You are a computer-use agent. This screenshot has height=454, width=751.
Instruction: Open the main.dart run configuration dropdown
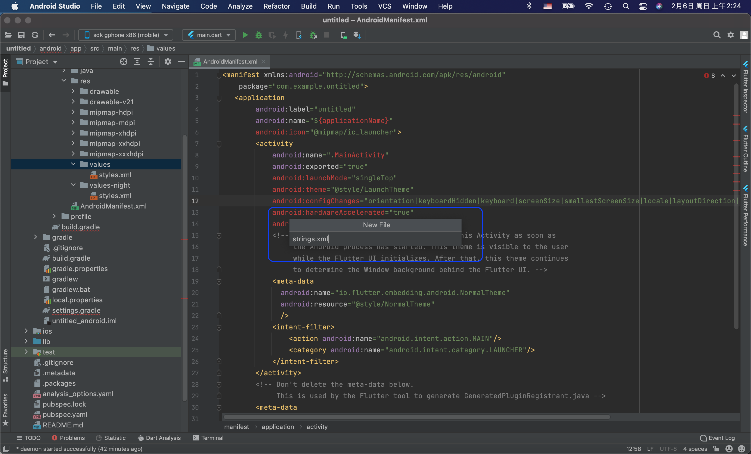coord(209,35)
